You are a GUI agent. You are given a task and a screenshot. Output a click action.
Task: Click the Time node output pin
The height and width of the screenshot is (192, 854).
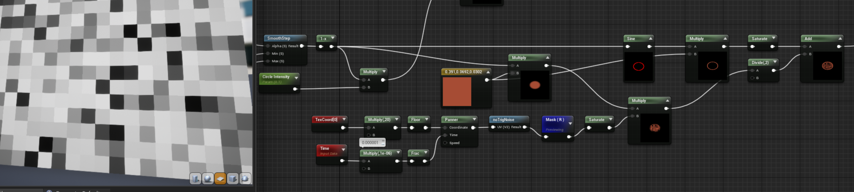(x=342, y=161)
